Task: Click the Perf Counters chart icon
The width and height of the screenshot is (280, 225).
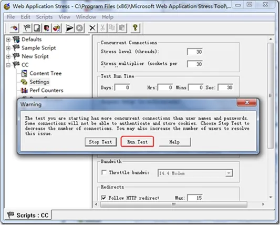Action: click(x=24, y=91)
